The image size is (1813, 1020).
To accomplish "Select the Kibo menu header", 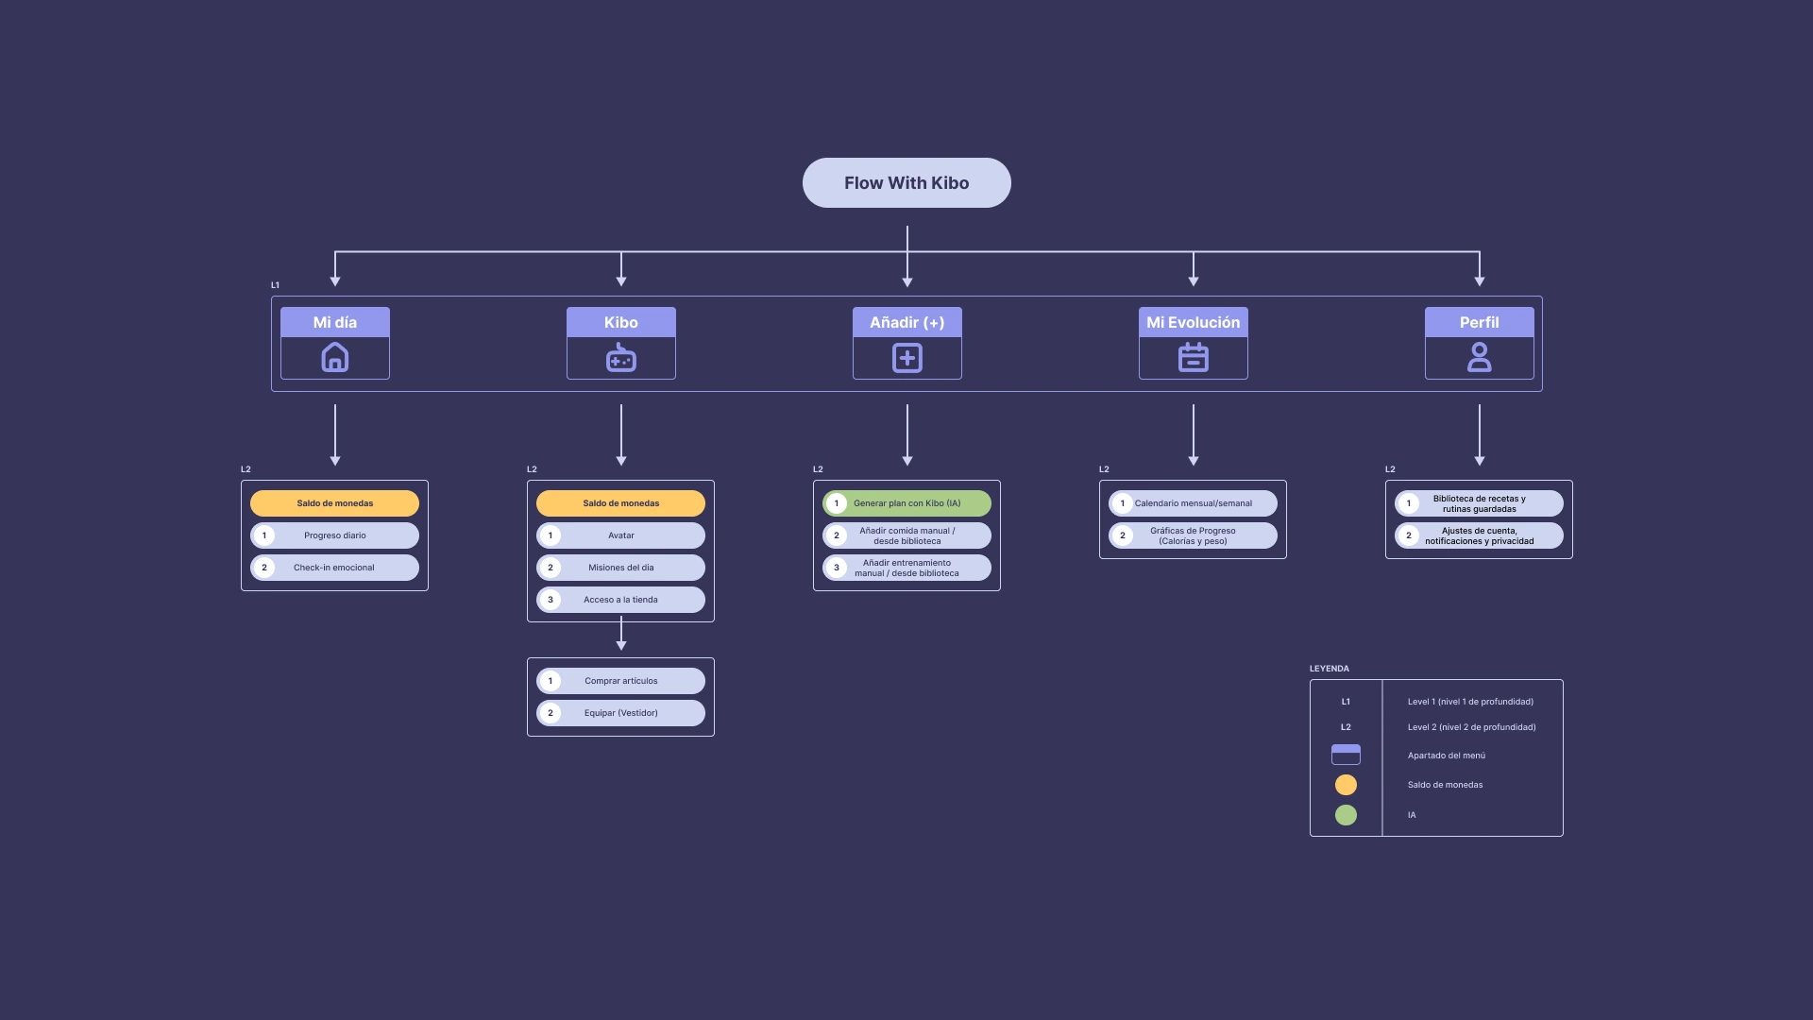I will click(x=621, y=322).
